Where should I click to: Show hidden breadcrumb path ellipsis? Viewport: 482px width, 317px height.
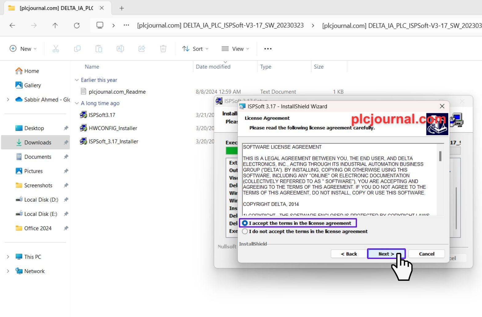pos(126,25)
